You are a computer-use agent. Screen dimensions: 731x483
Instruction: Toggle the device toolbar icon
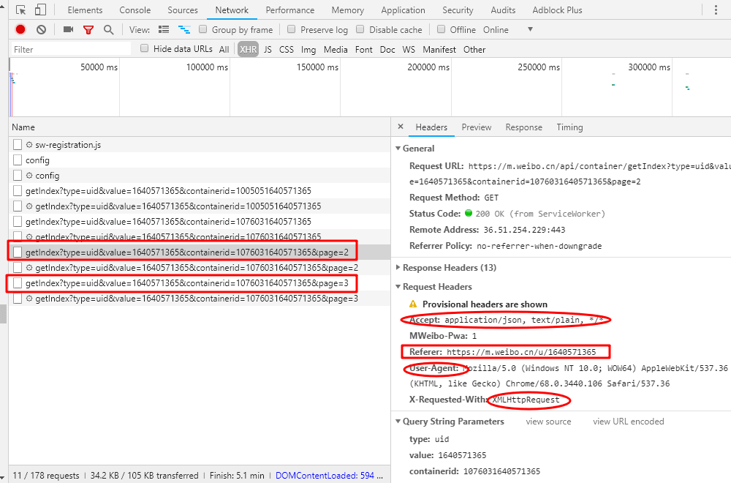point(40,10)
